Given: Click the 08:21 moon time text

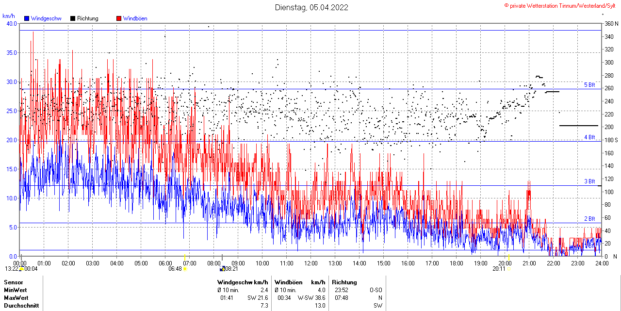Looking at the screenshot, I should click(231, 268).
